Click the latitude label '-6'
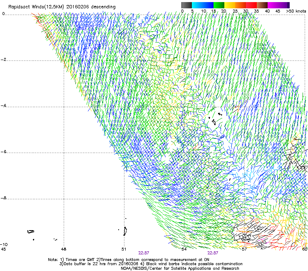The width and height of the screenshot is (308, 271). pos(3,152)
